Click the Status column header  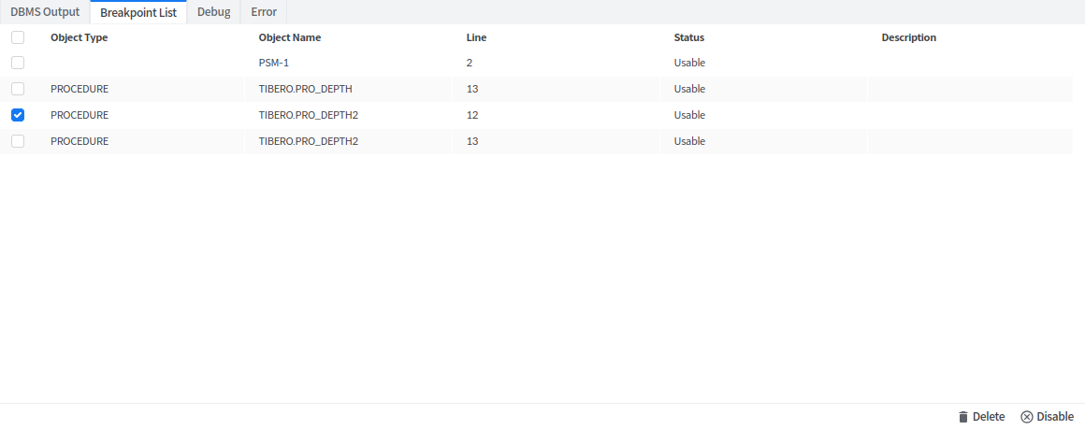689,37
